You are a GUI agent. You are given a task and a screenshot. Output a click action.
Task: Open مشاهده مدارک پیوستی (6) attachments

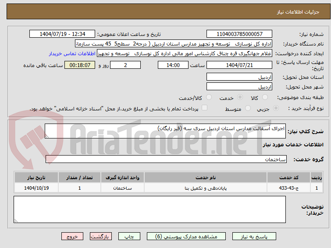[x=186, y=237]
